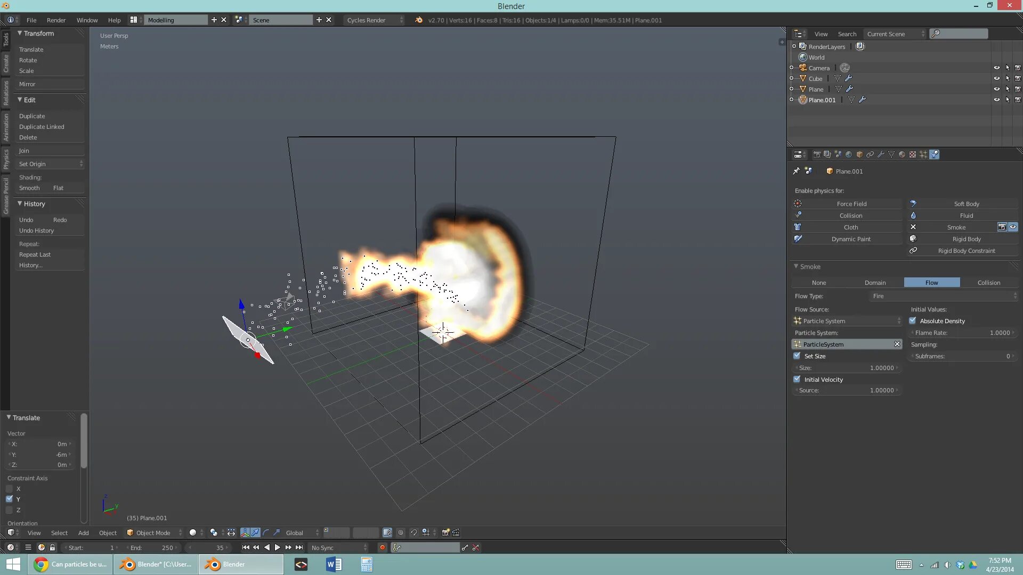
Task: Jump to the last frame in timeline
Action: [x=299, y=547]
